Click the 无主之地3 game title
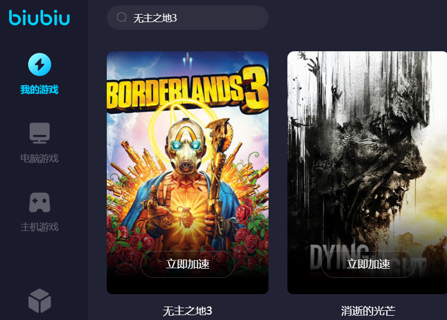Viewport: 447px width, 320px height. (x=188, y=311)
